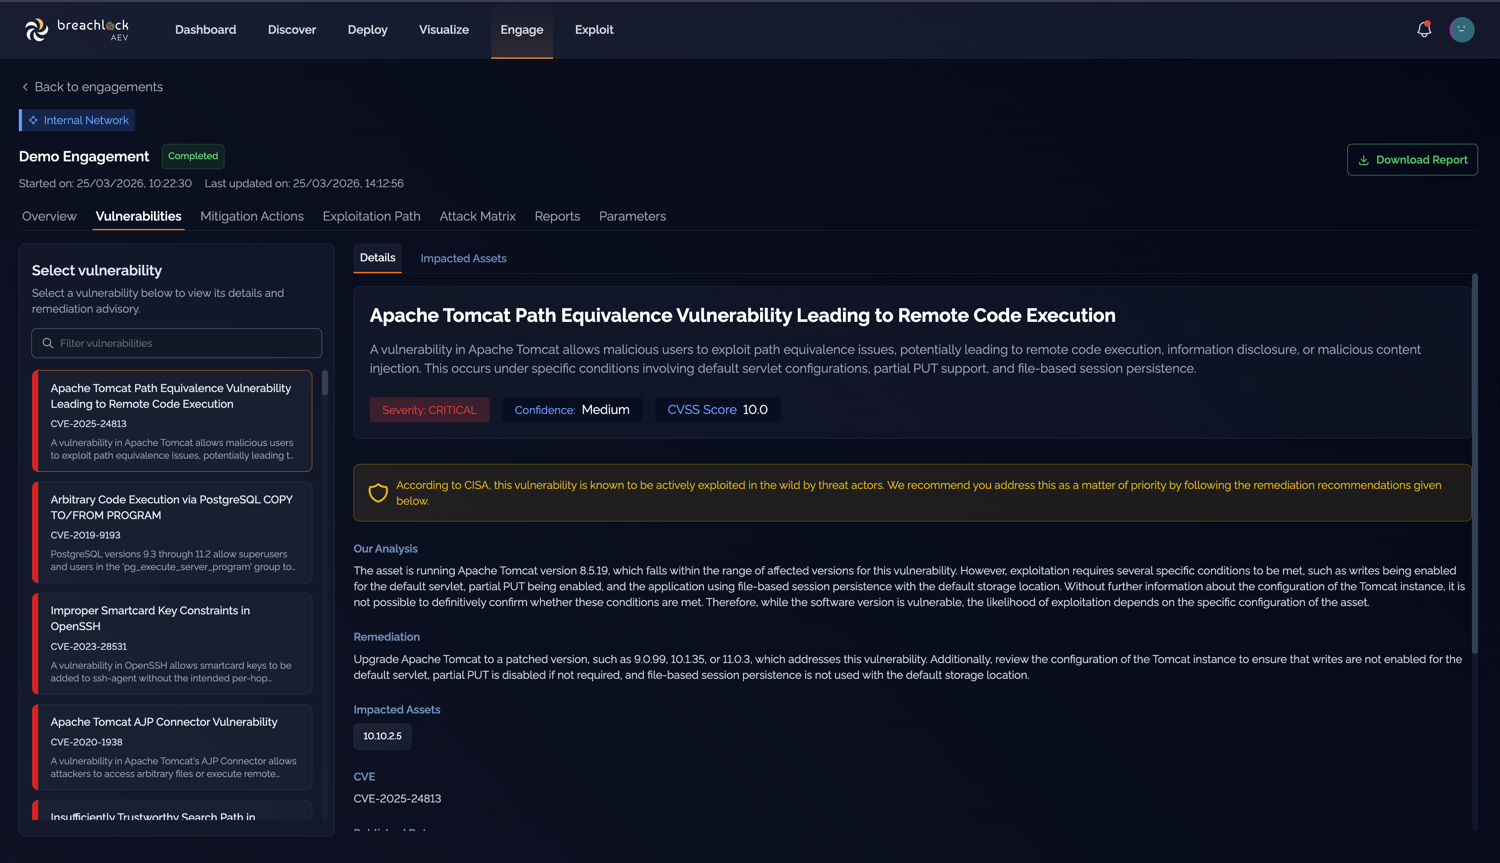The height and width of the screenshot is (863, 1500).
Task: Open the user profile avatar
Action: (1461, 30)
